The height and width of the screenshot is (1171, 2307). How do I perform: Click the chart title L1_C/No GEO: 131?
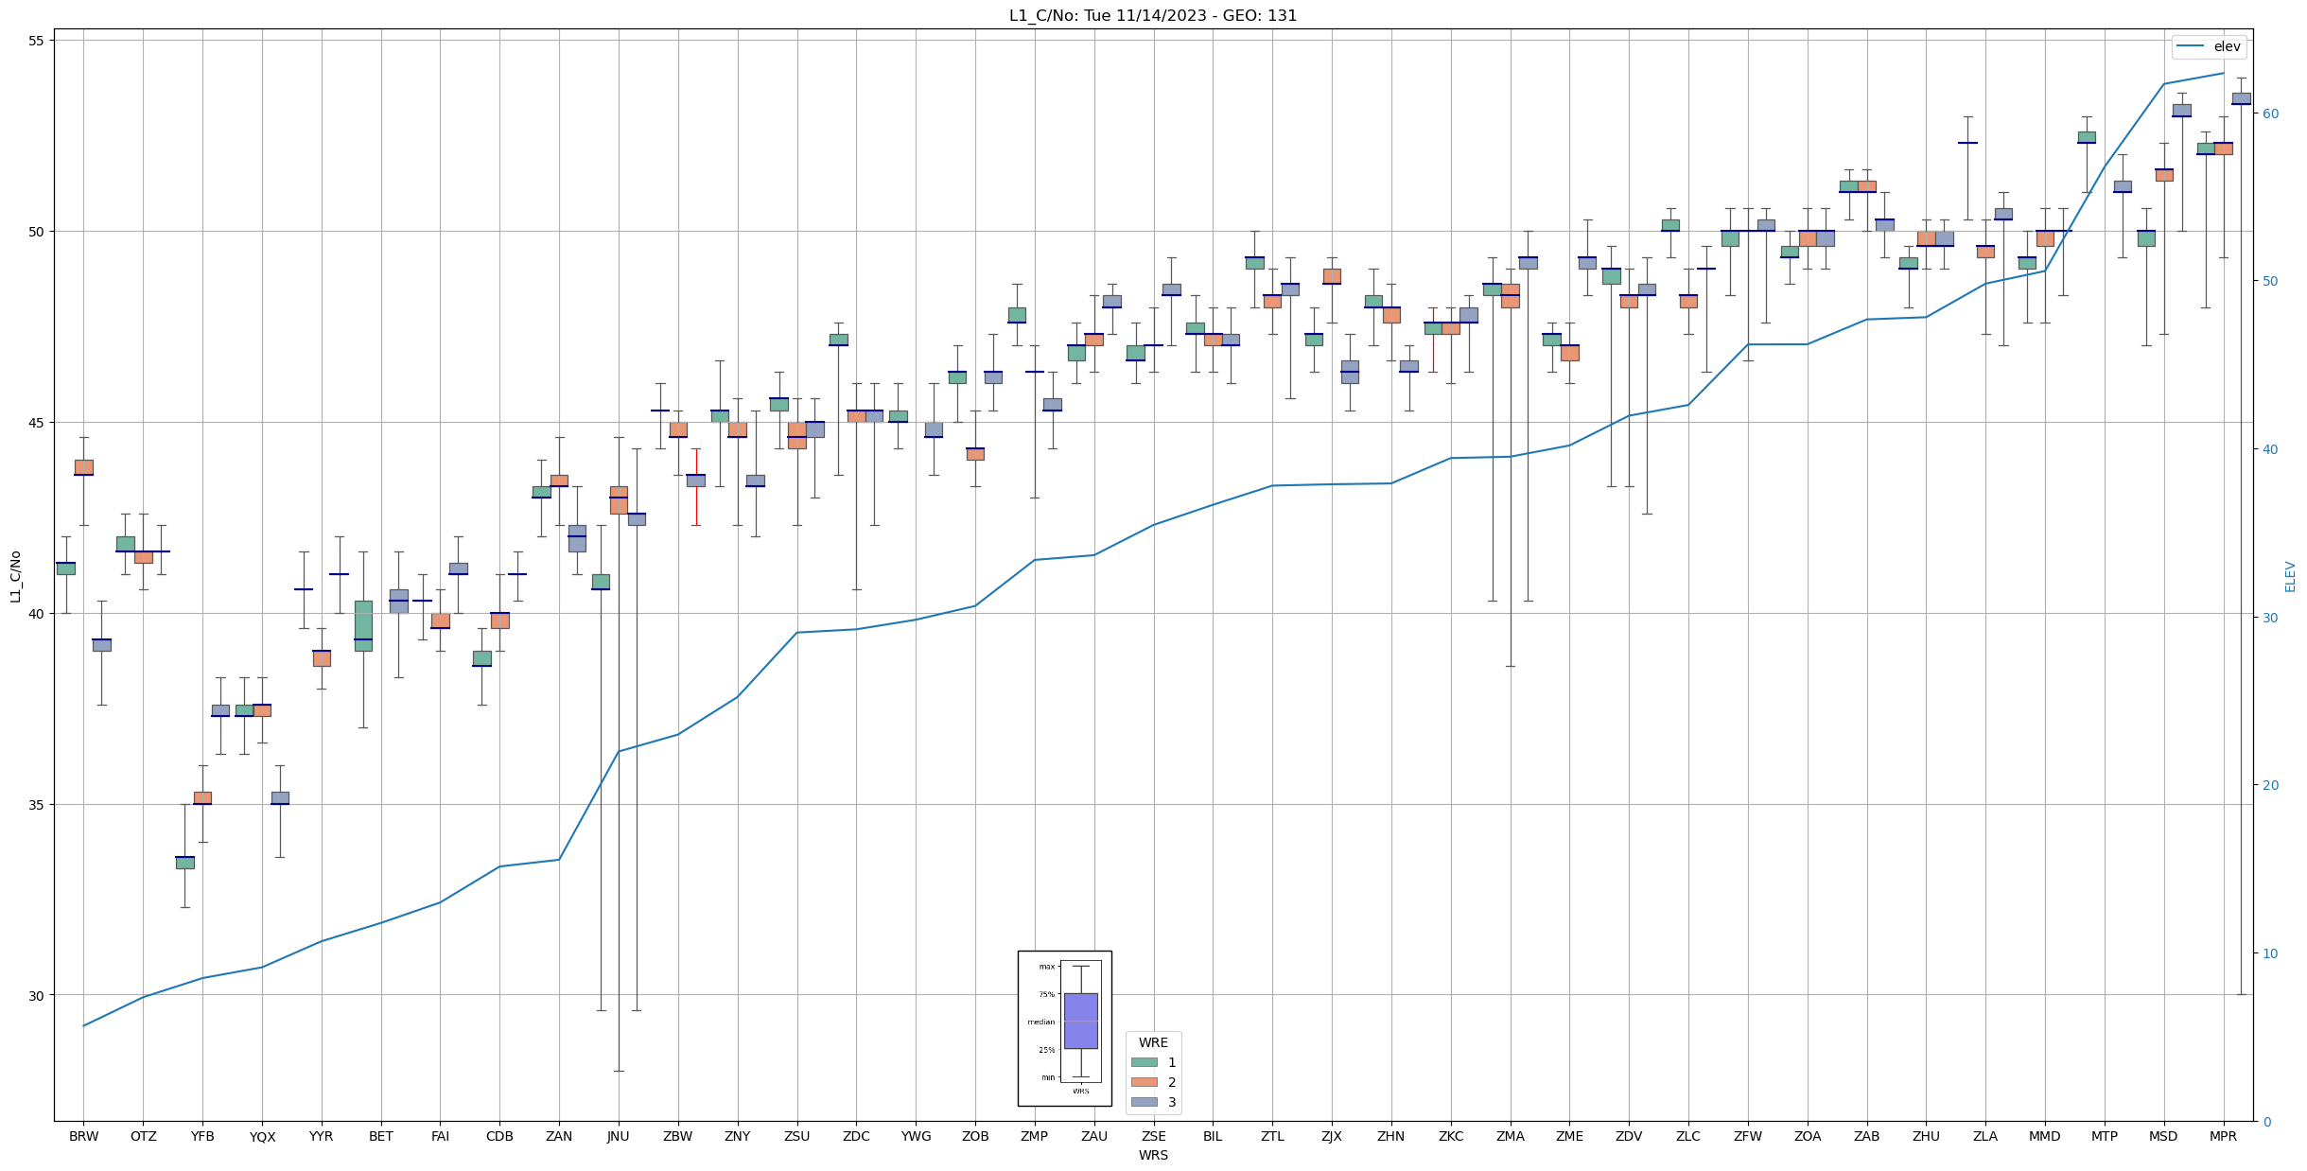[x=1153, y=15]
